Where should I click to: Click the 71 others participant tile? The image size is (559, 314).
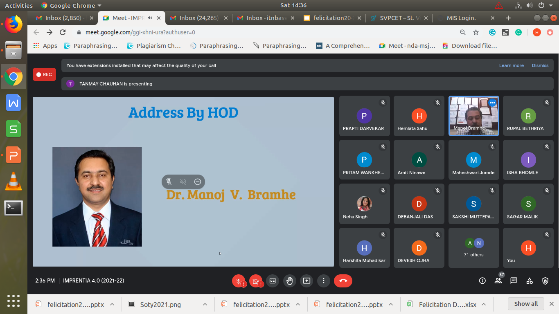[473, 248]
